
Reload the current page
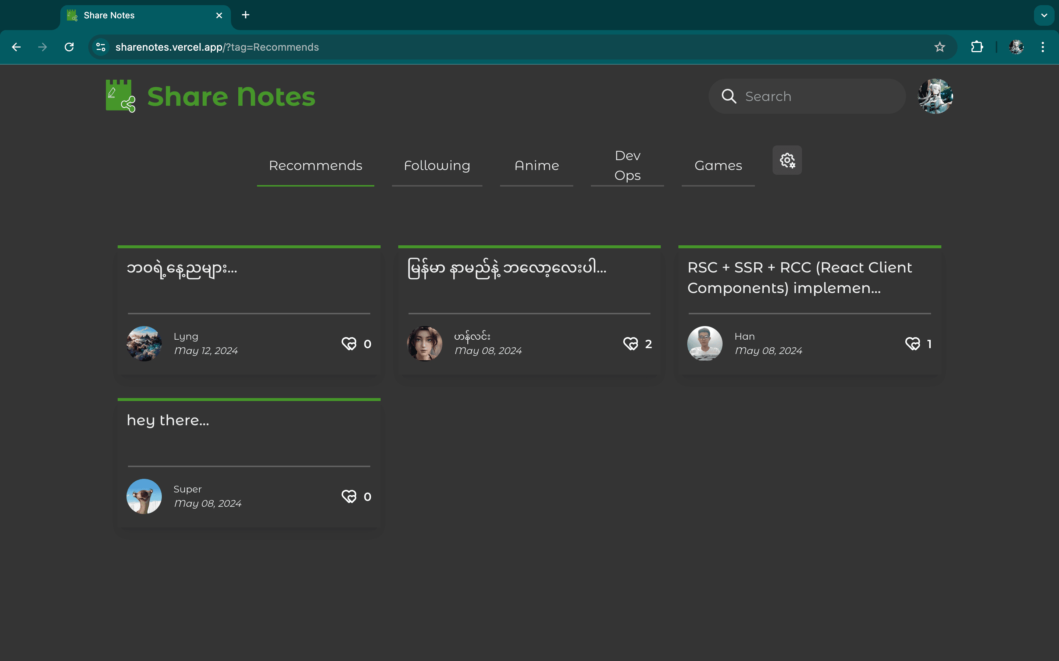point(69,47)
